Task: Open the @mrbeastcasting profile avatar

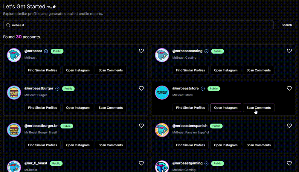Action: [x=162, y=55]
